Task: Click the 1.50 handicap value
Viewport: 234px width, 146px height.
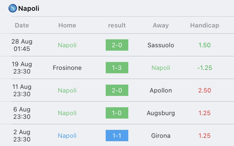Action: [x=205, y=45]
